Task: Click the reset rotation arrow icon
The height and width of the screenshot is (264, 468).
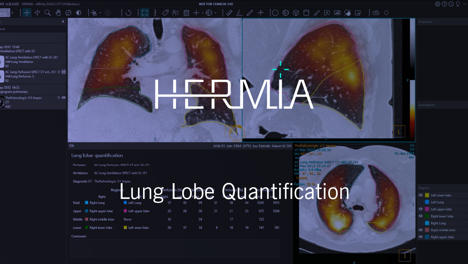Action: tap(128, 13)
